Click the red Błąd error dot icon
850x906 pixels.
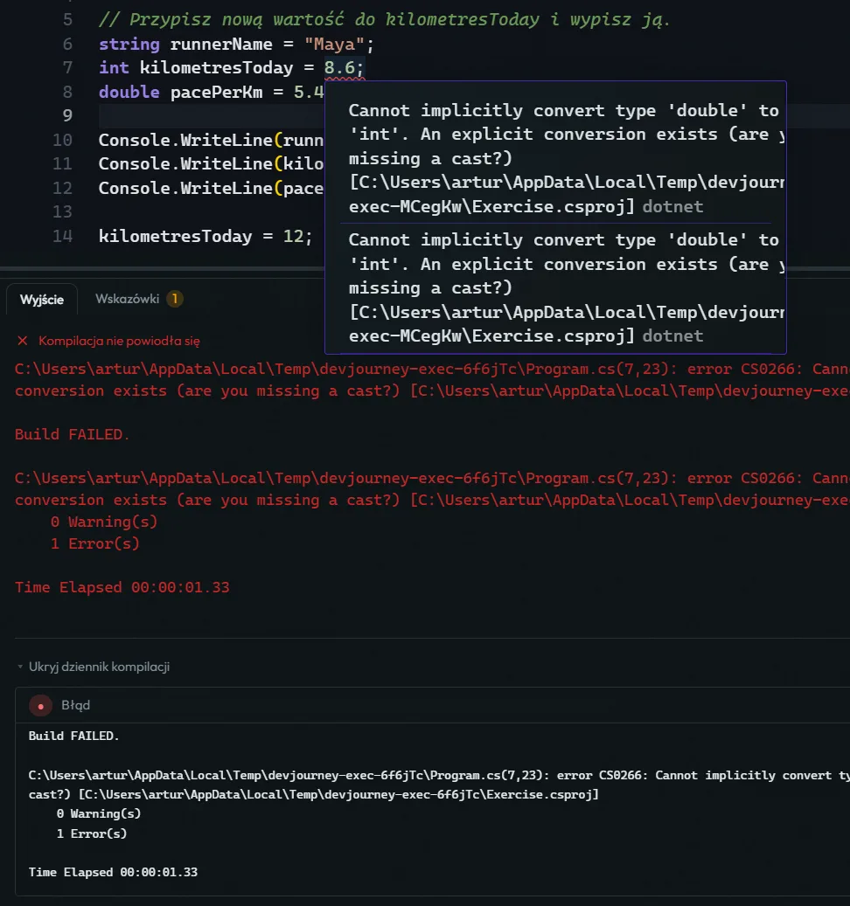[40, 706]
